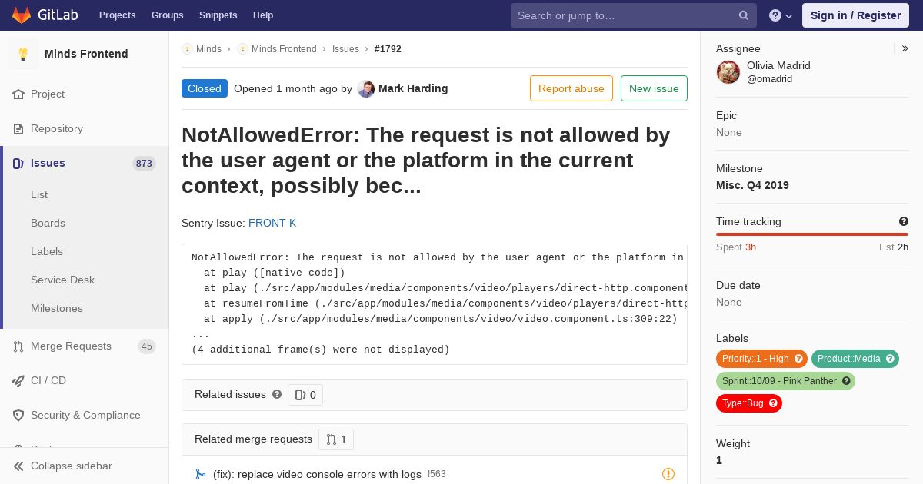
Task: Click the related issues count badge 0
Action: click(x=305, y=395)
